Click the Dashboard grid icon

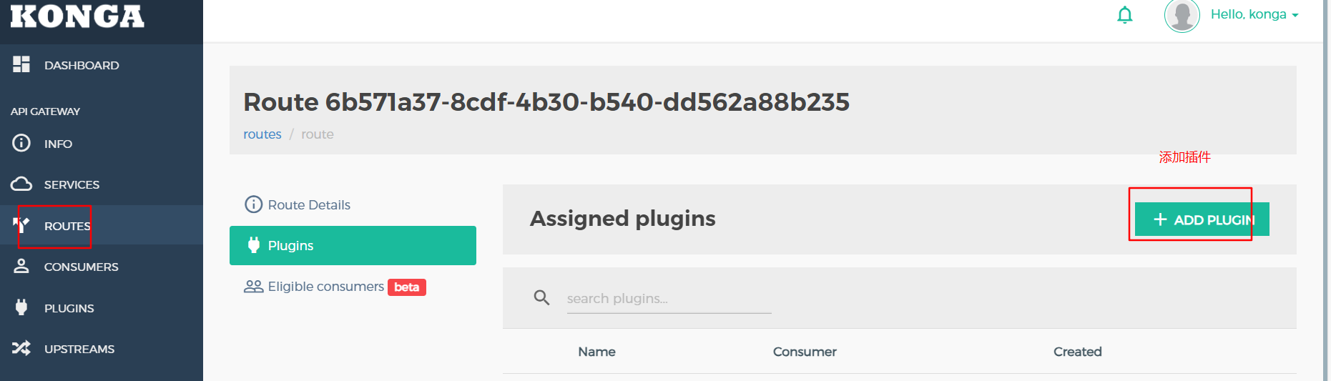tap(21, 64)
